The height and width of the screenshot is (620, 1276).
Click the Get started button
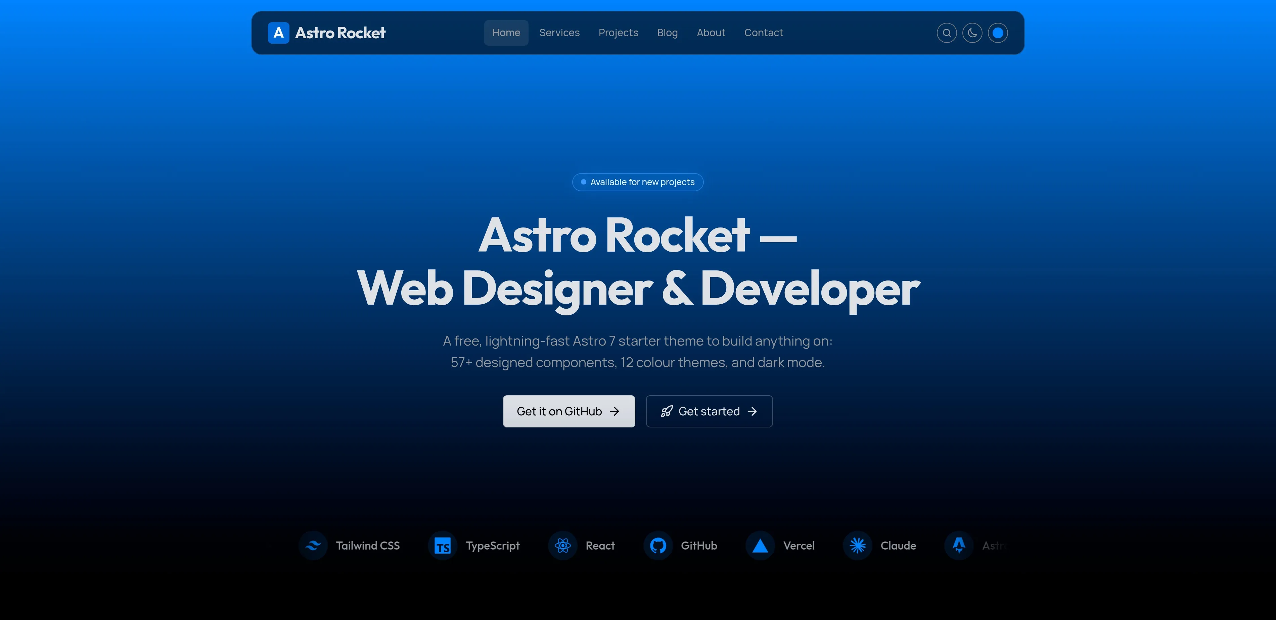point(709,411)
